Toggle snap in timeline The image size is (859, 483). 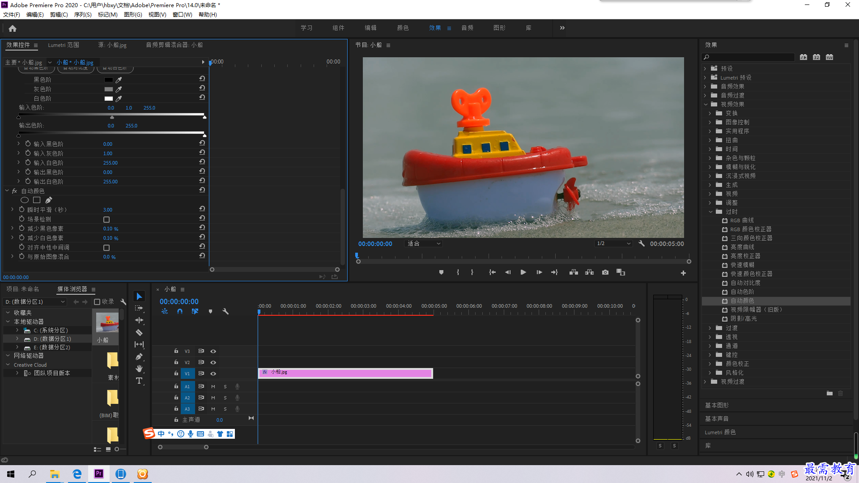pyautogui.click(x=179, y=311)
